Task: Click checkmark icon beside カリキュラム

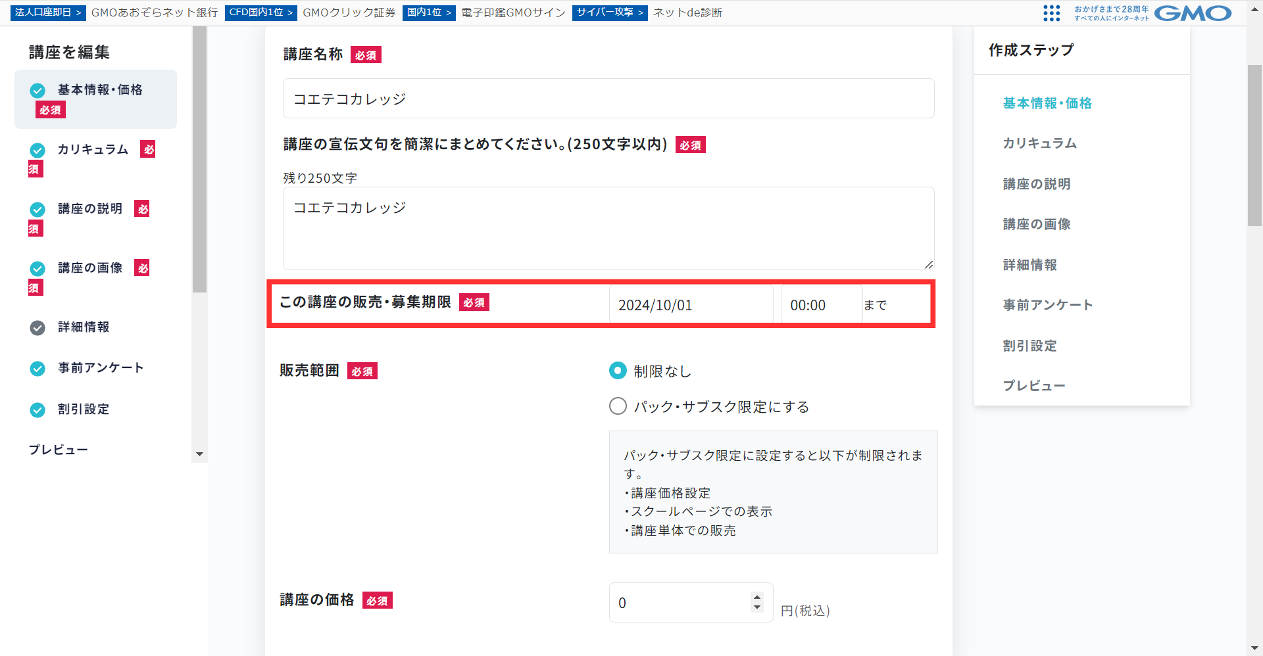Action: [37, 151]
